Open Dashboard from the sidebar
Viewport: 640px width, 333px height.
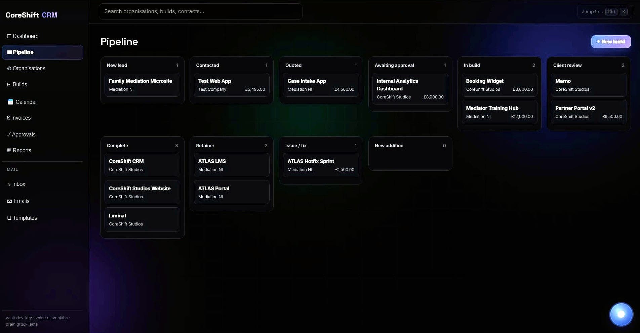(x=42, y=36)
